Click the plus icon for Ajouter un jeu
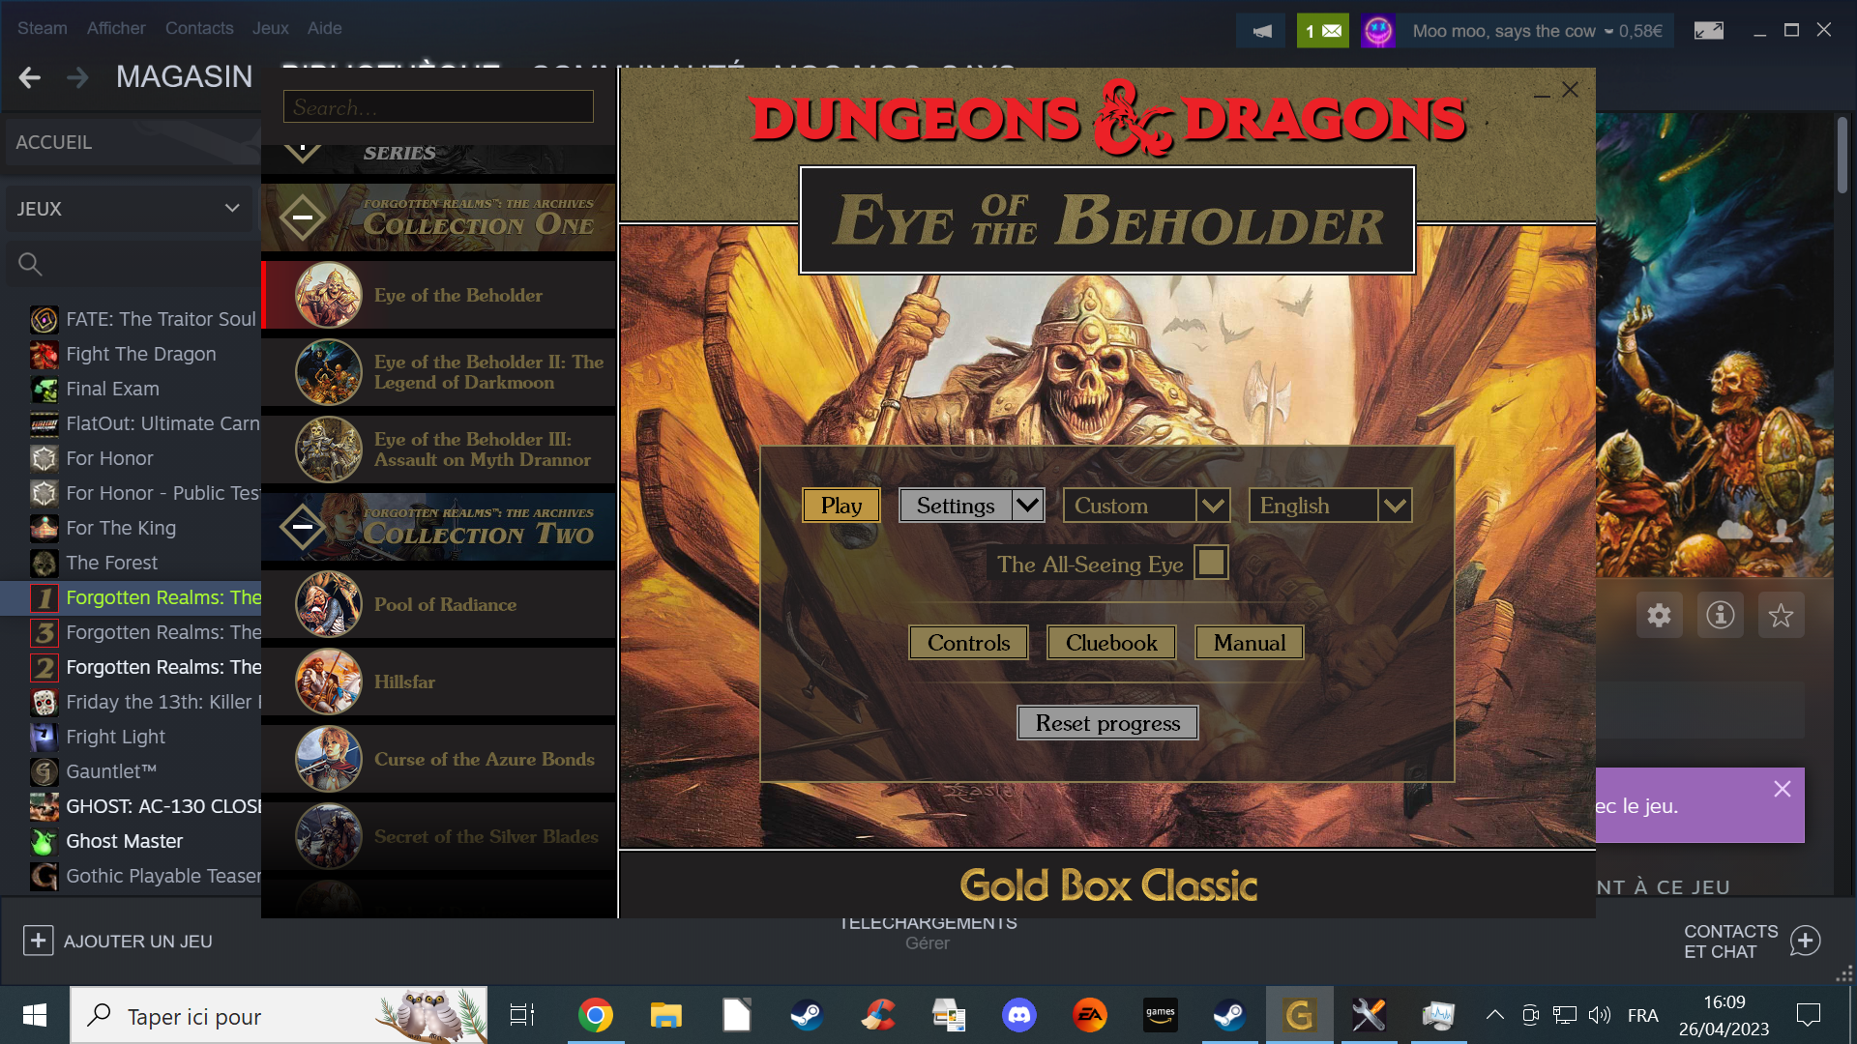 coord(38,941)
